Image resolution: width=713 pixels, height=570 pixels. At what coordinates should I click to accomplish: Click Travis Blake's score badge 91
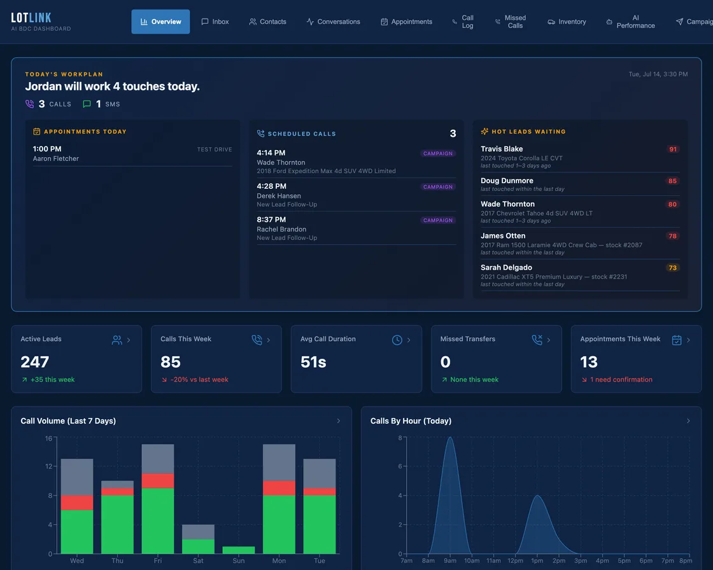(673, 149)
